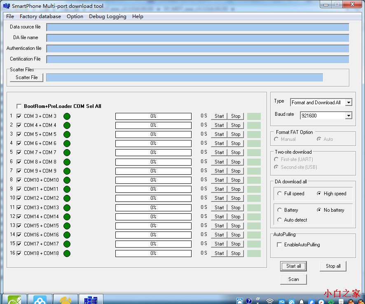Click the green status circle beside COM11

click(x=67, y=189)
